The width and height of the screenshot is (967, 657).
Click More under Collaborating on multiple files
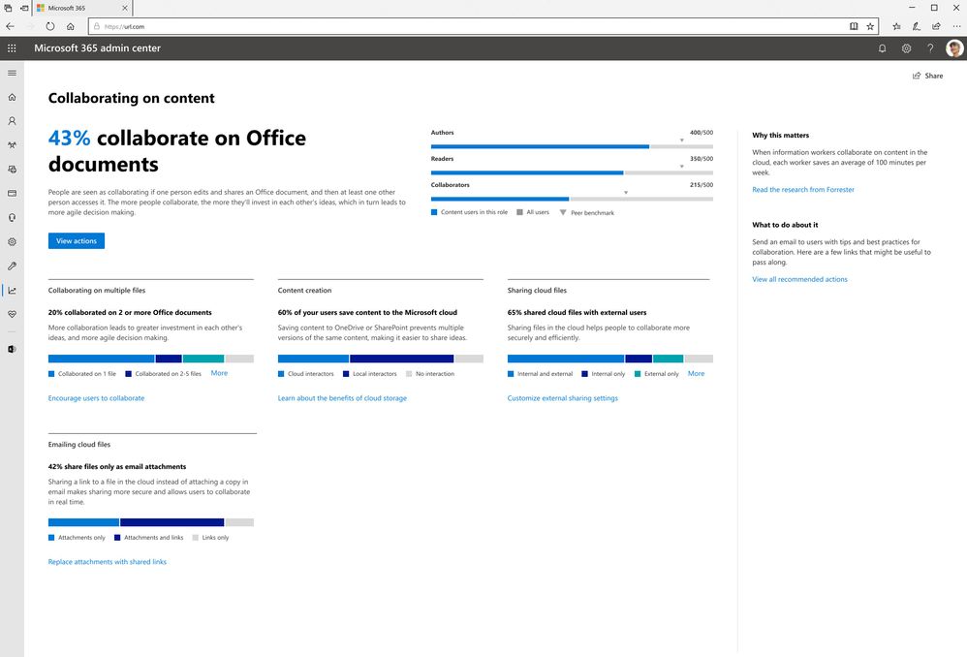pyautogui.click(x=219, y=373)
